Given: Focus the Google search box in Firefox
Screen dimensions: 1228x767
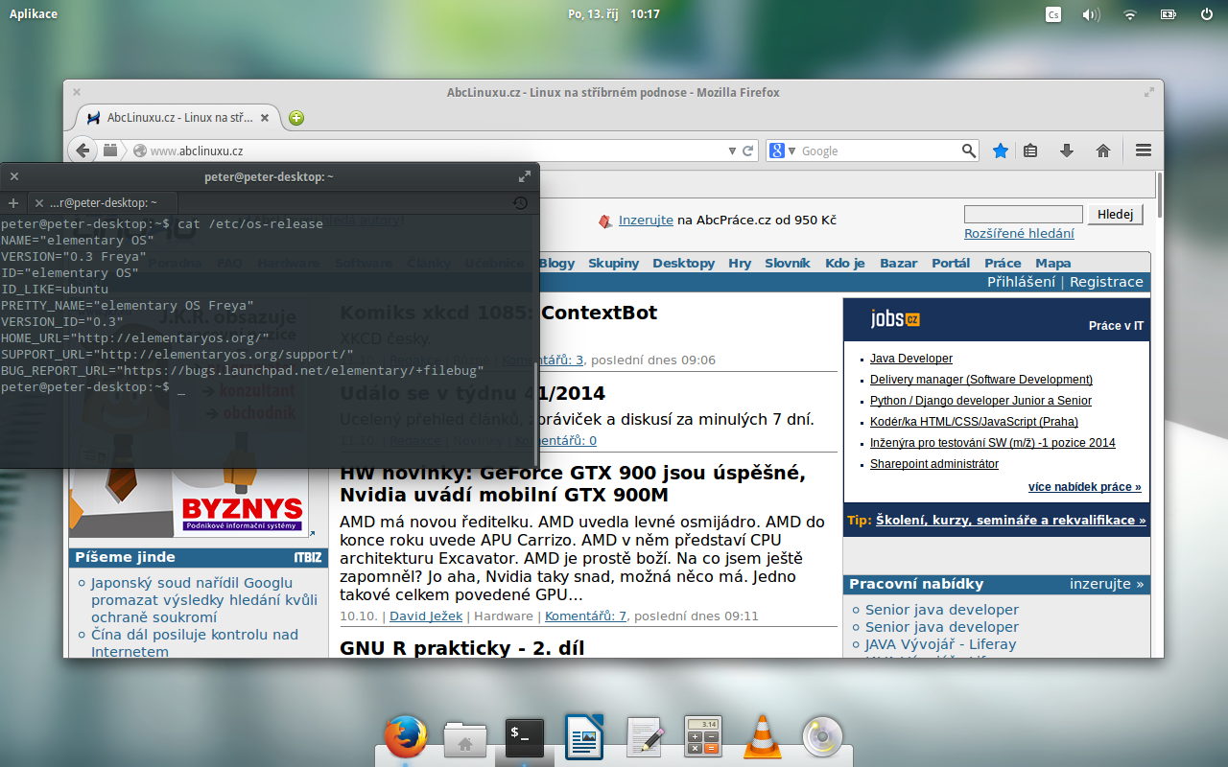Looking at the screenshot, I should pos(879,151).
